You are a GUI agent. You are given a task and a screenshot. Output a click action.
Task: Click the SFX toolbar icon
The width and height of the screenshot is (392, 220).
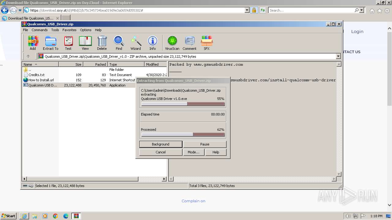tap(207, 43)
